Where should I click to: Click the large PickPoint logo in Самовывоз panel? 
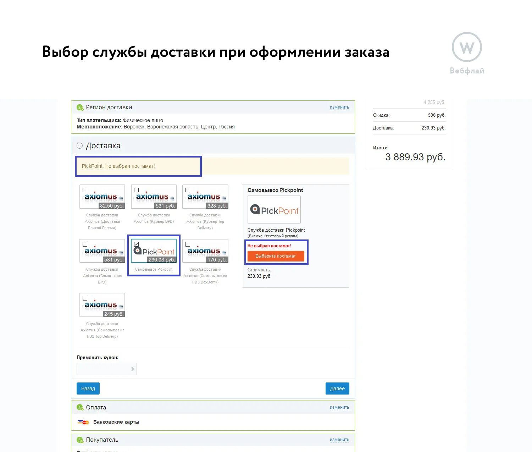coord(274,210)
